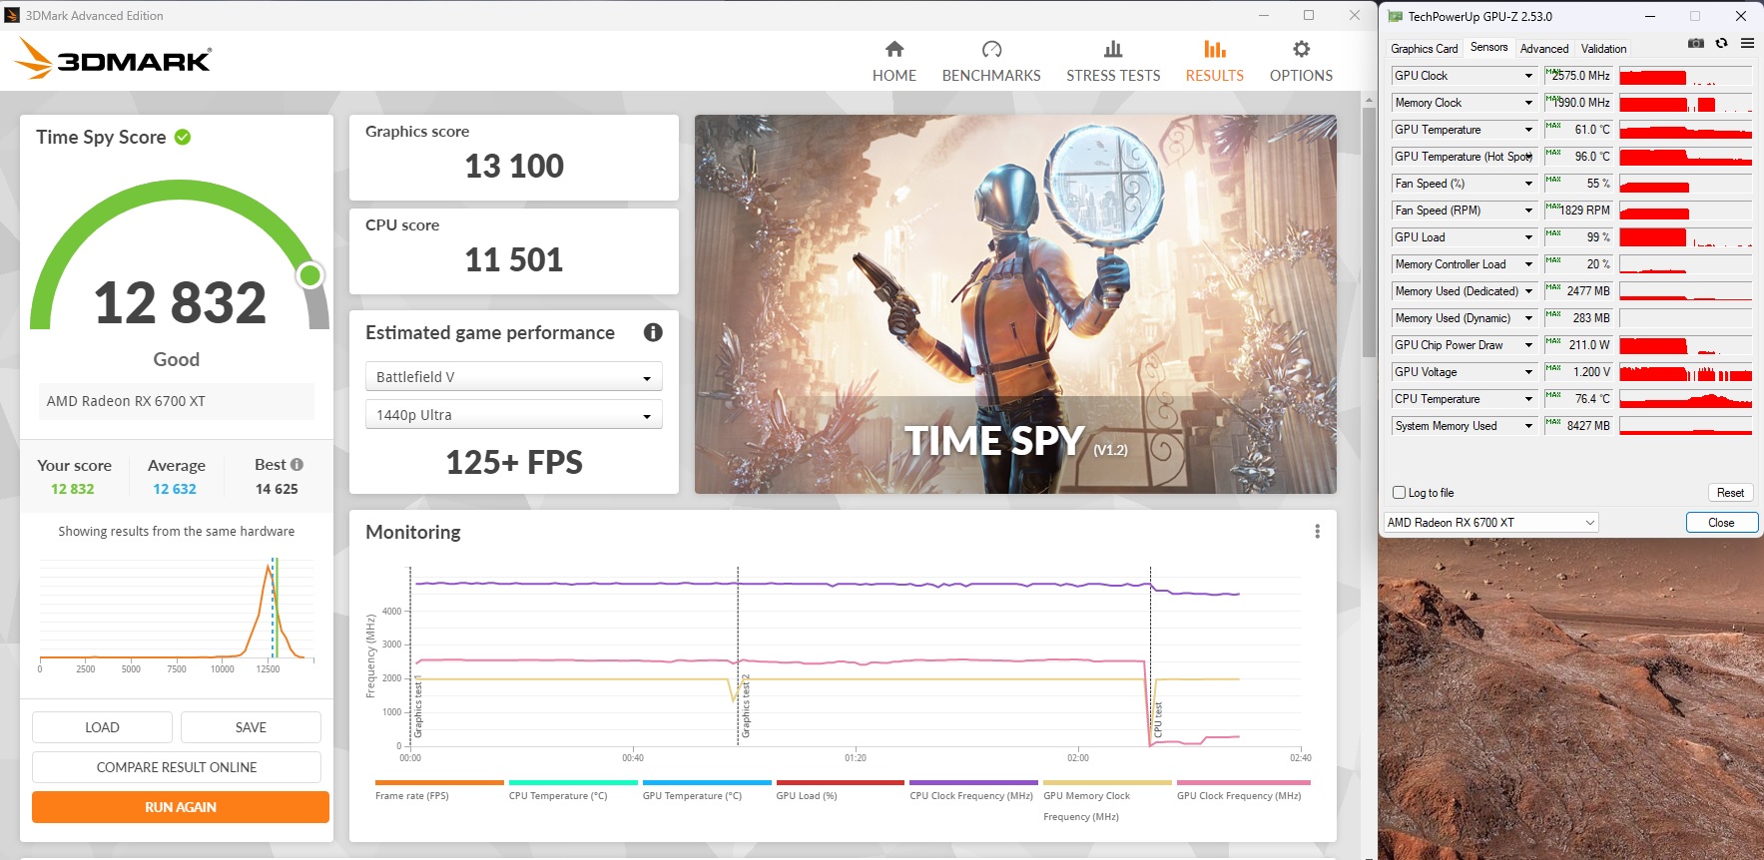1764x860 pixels.
Task: Click the green validated check next to Time Spy Score
Action: pyautogui.click(x=183, y=137)
